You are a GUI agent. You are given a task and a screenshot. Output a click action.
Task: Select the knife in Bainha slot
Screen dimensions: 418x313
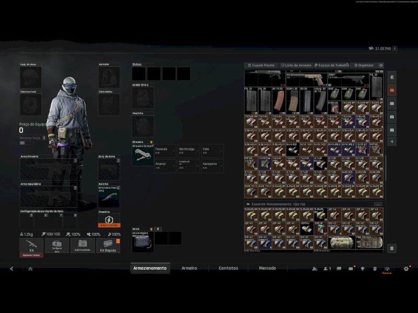pos(109,197)
